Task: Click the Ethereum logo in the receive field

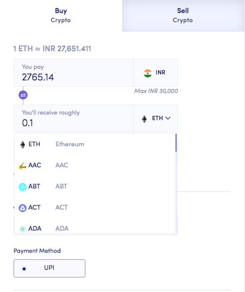Action: pyautogui.click(x=144, y=119)
